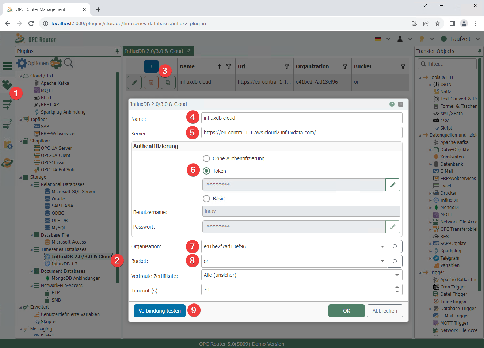This screenshot has width=484, height=348.
Task: Open the plug-ins puzzle icon in sidebar
Action: pyautogui.click(x=7, y=85)
